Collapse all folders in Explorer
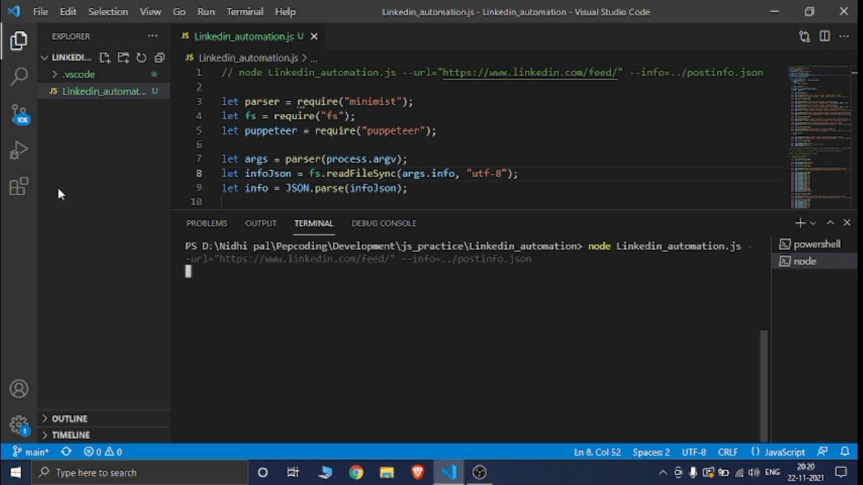 coord(159,57)
